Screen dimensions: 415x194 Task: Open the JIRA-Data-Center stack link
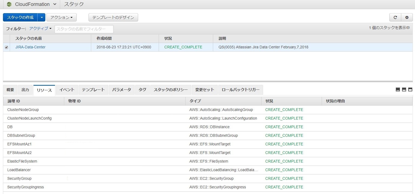coord(30,47)
